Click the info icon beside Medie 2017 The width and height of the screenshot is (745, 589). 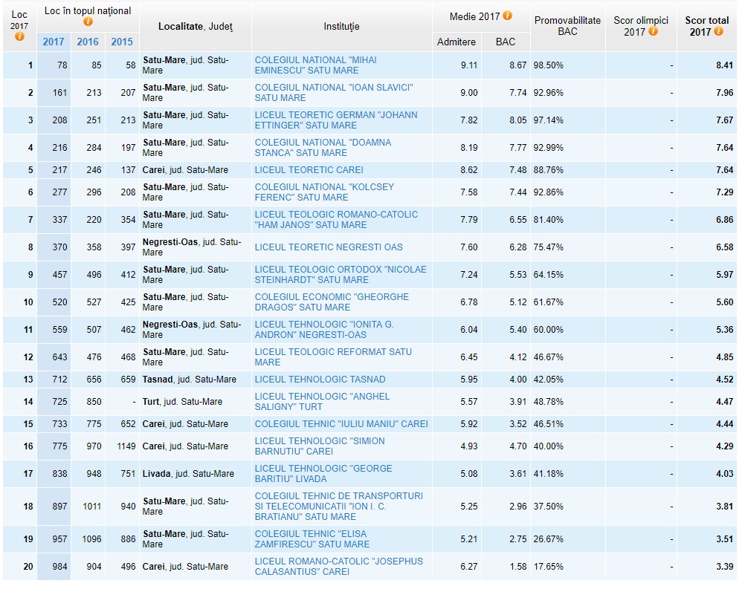click(x=507, y=16)
